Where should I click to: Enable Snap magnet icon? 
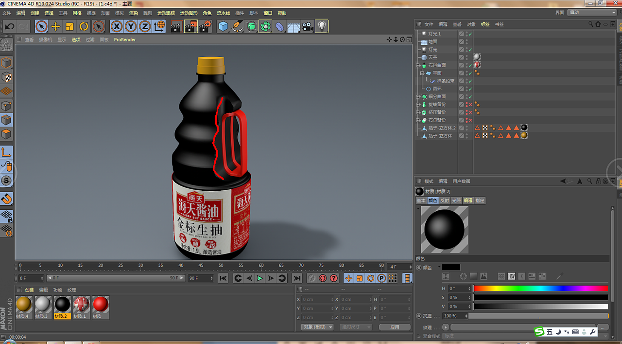(6, 198)
